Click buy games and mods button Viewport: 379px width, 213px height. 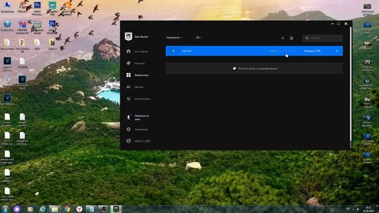[x=254, y=69]
